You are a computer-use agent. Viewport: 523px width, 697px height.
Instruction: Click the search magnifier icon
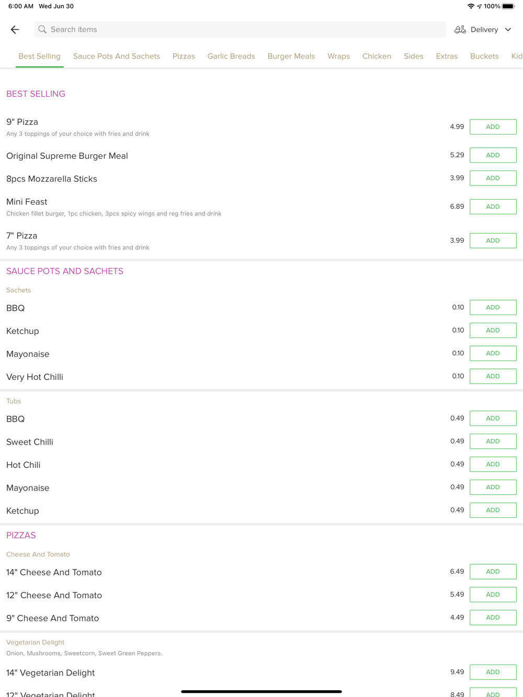coord(42,30)
